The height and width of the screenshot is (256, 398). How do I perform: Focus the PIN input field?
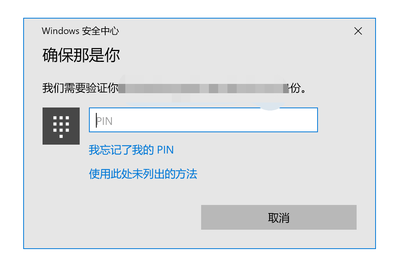(203, 120)
